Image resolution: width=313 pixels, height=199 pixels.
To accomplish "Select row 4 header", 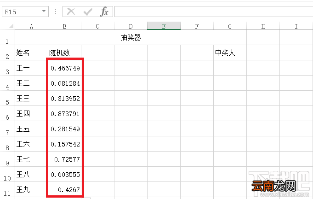I will click(7, 83).
